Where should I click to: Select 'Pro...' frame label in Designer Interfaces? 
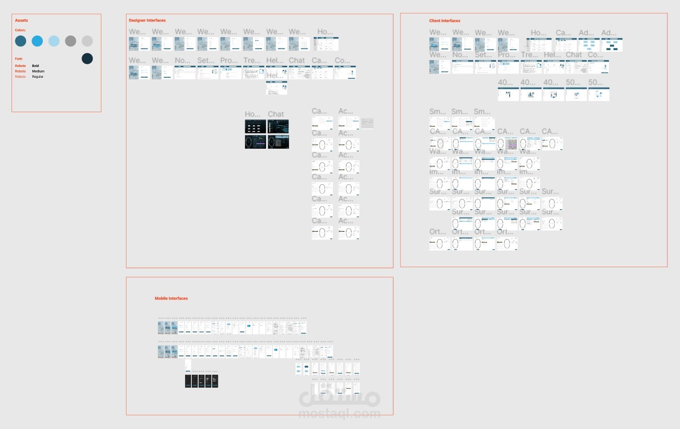click(x=228, y=61)
